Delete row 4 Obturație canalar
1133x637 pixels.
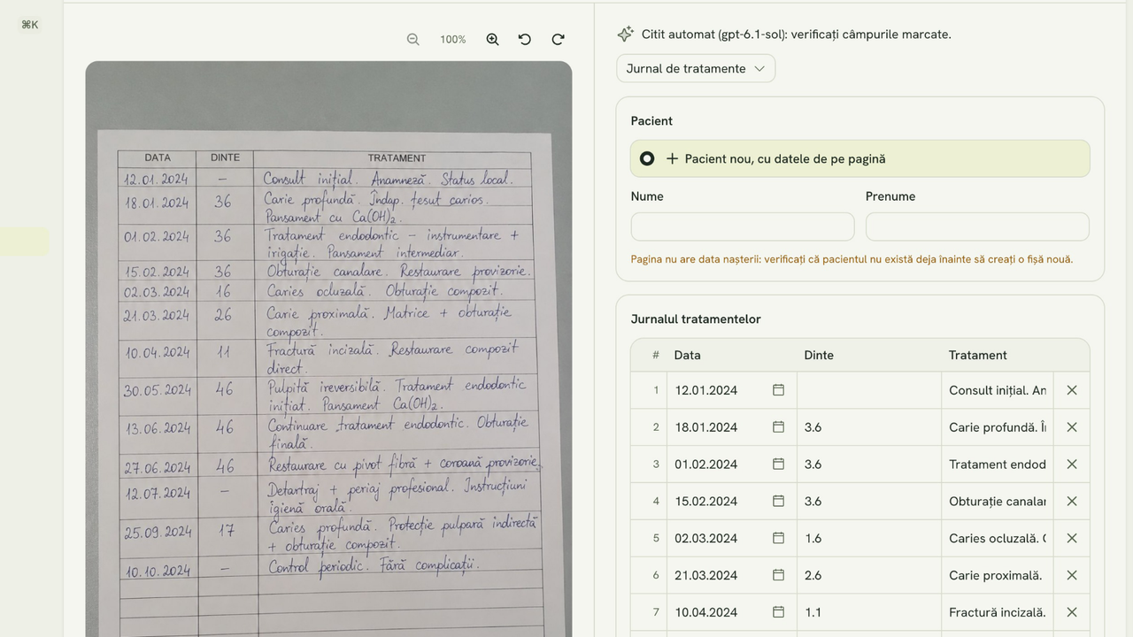(x=1072, y=501)
